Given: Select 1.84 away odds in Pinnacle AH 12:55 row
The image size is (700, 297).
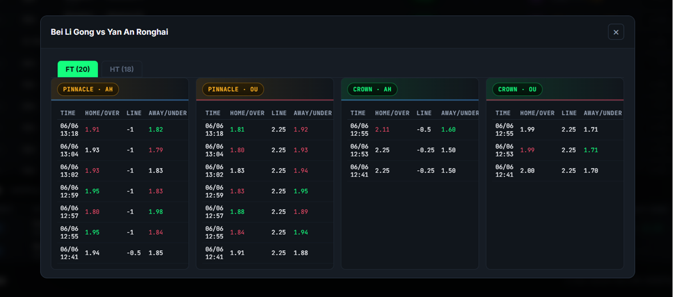Looking at the screenshot, I should click(156, 232).
